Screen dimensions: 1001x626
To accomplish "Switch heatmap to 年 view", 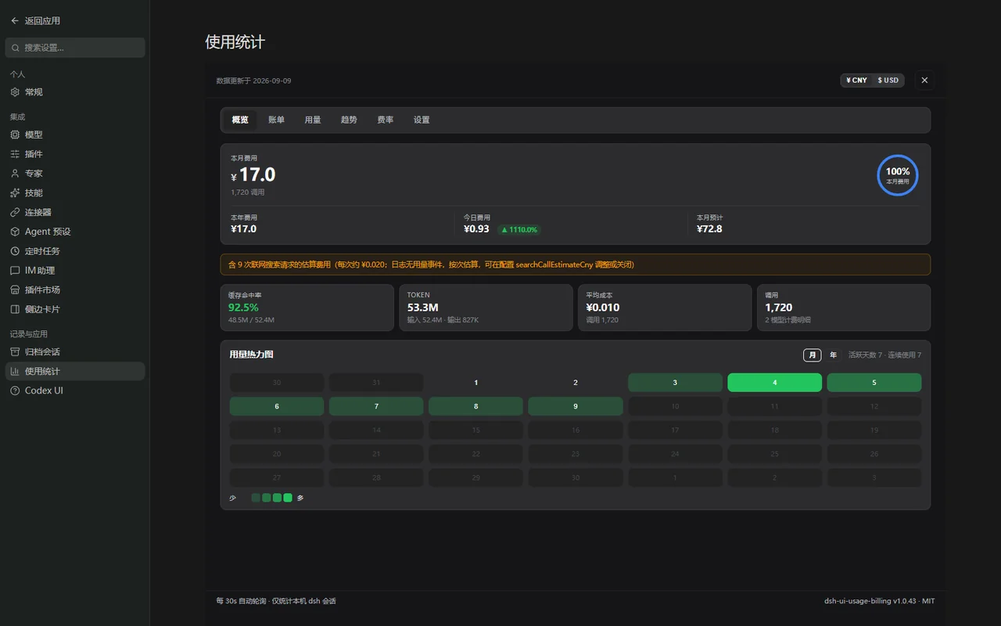I will click(x=833, y=355).
